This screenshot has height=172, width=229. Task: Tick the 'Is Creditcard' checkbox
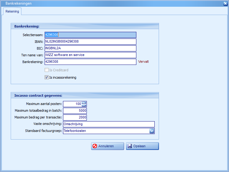(x=47, y=70)
